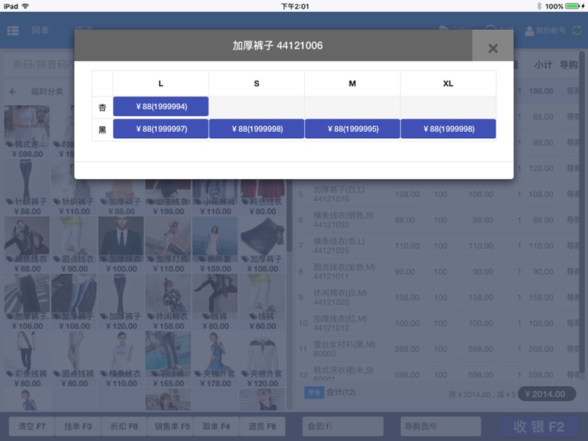Viewport: 588px width, 441px height.
Task: Click order row 9 休闲棉衣(白,M)
Action: 437,297
